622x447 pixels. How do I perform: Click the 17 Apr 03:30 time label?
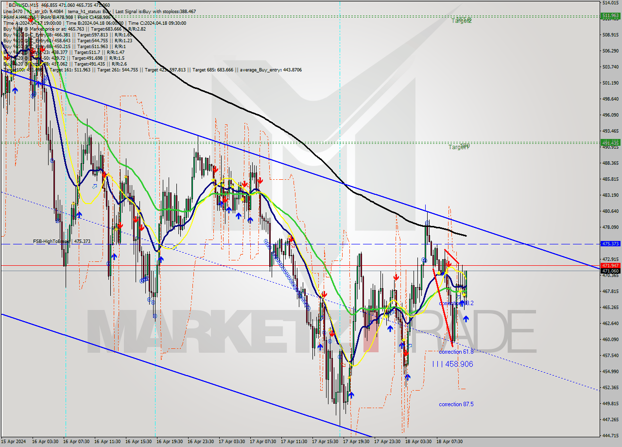pos(232,442)
